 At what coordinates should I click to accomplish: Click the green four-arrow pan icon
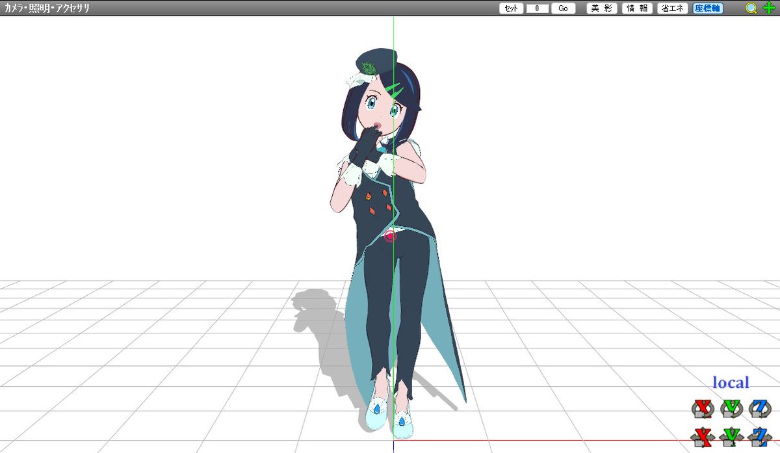[x=768, y=8]
